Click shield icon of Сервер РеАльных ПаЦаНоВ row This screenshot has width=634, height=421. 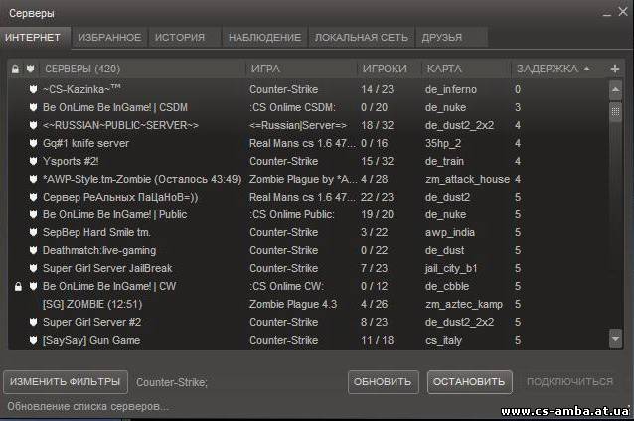34,197
